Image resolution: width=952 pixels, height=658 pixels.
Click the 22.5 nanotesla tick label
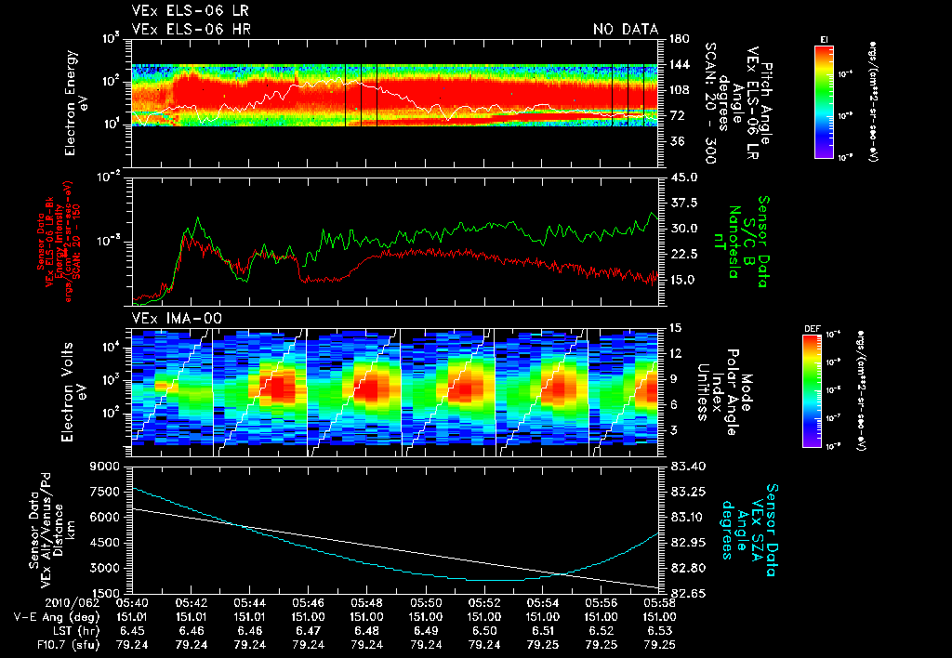point(683,255)
